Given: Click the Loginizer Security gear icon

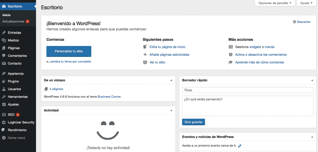Looking at the screenshot, I should [x=4, y=122].
